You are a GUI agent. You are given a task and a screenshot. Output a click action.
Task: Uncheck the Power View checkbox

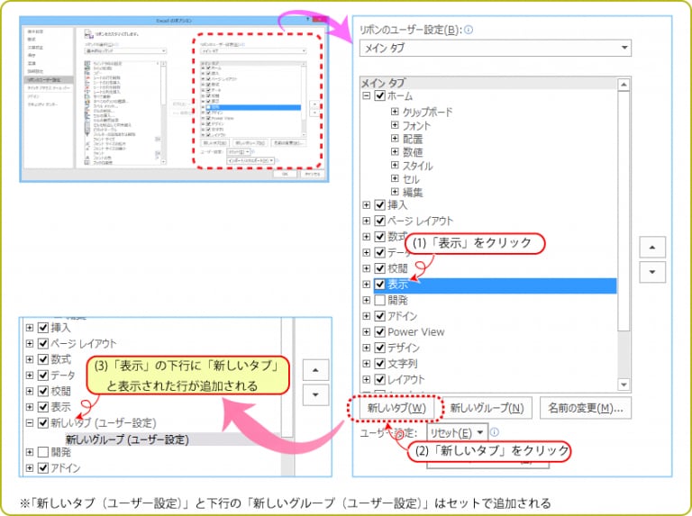pyautogui.click(x=380, y=331)
